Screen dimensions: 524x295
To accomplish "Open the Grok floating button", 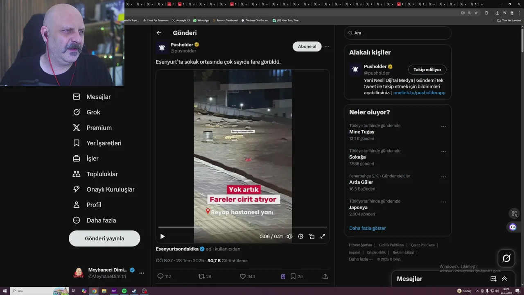I will 506,259.
